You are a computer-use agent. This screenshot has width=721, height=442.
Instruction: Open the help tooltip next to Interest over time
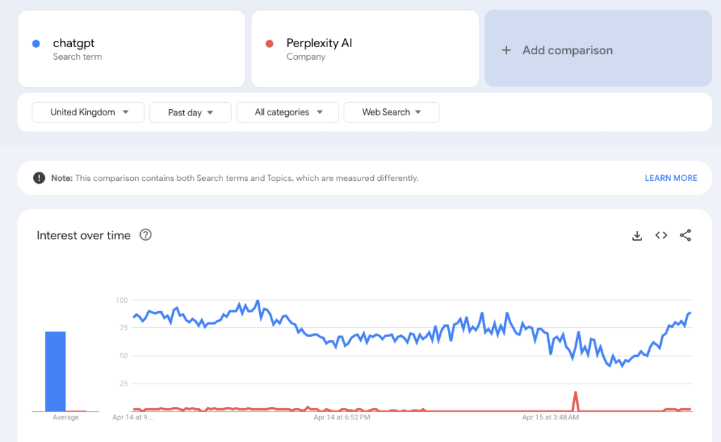145,235
